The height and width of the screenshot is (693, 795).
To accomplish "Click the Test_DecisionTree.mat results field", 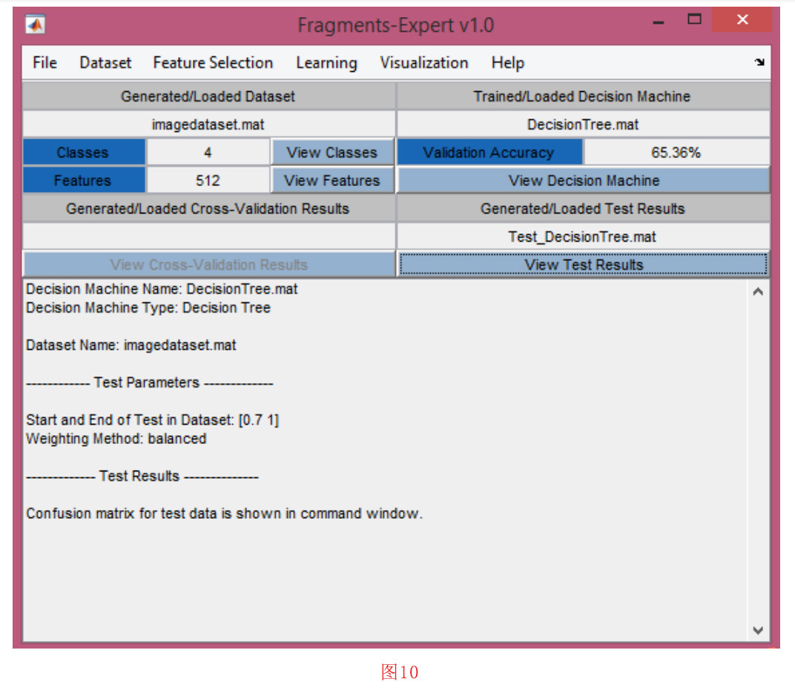I will 584,237.
